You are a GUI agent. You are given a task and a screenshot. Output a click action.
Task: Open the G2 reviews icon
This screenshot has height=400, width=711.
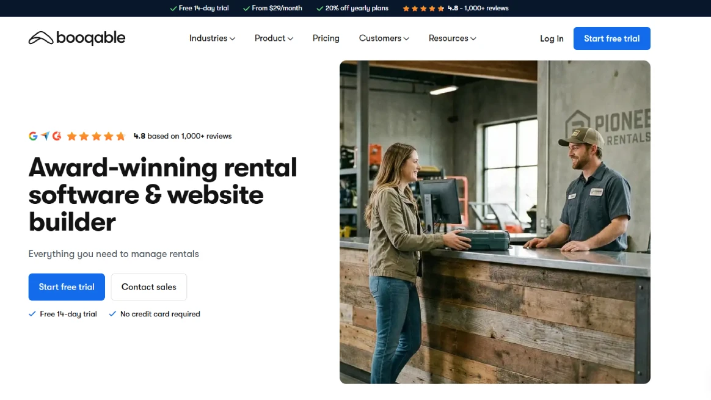pos(57,136)
